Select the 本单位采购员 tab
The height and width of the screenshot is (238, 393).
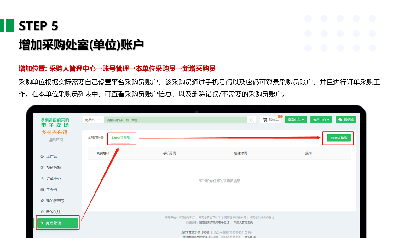pyautogui.click(x=120, y=138)
